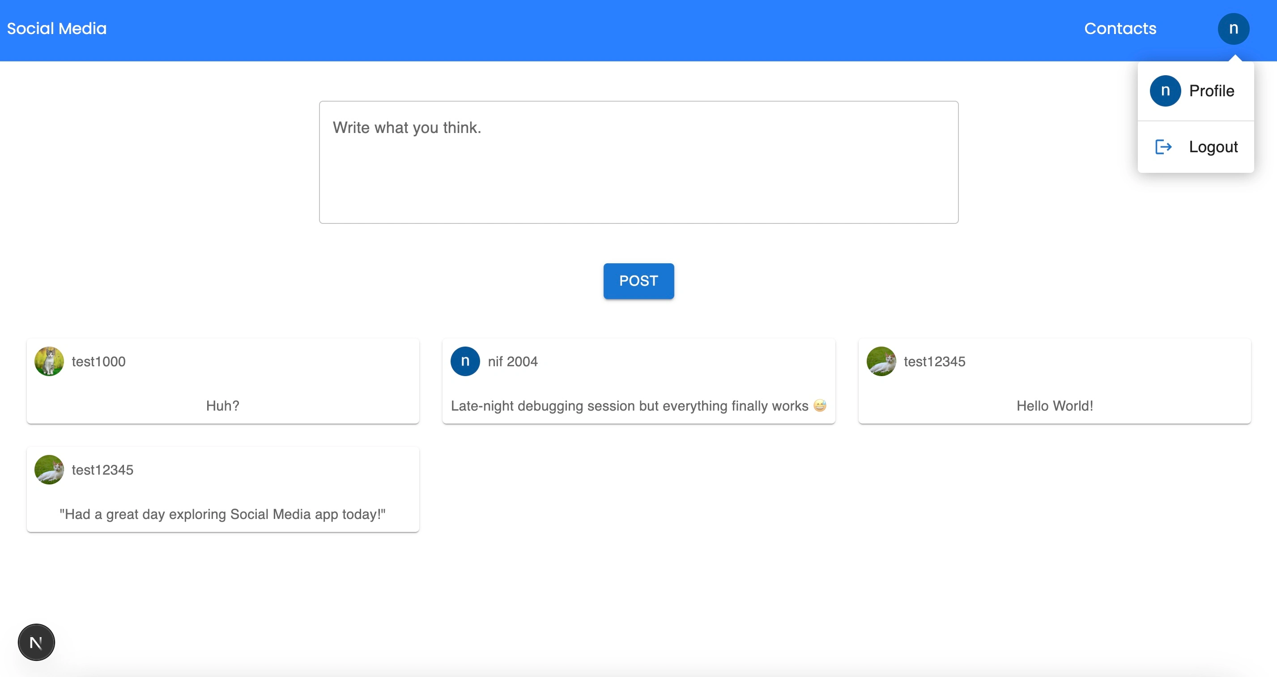
Task: Click username nif 2004 on post card
Action: point(512,362)
